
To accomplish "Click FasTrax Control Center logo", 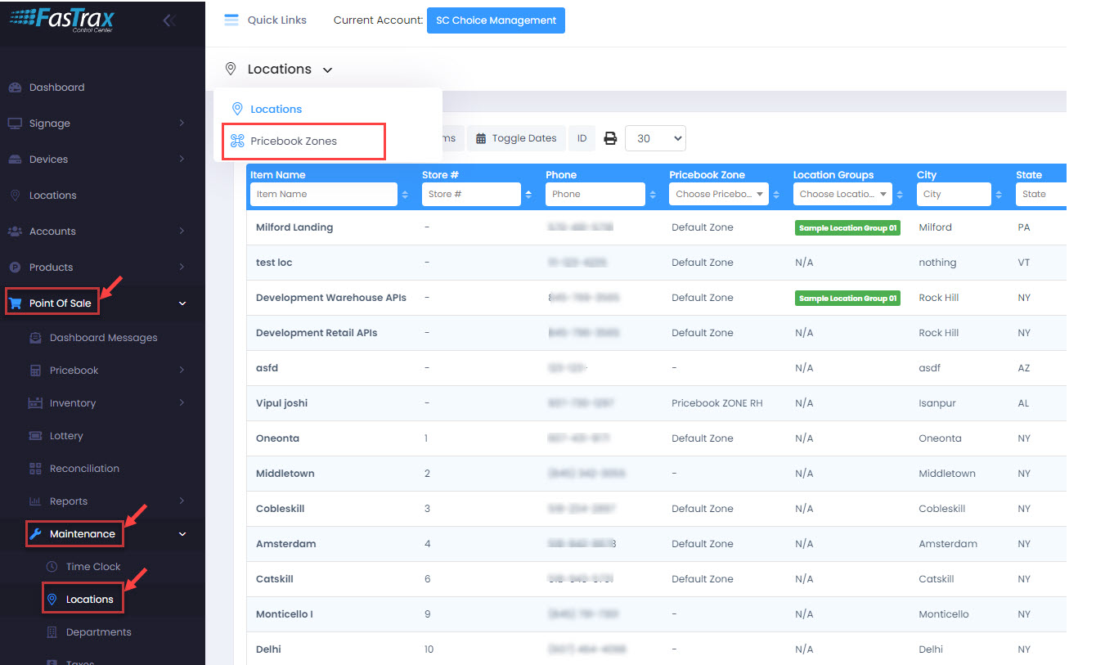I will (62, 20).
